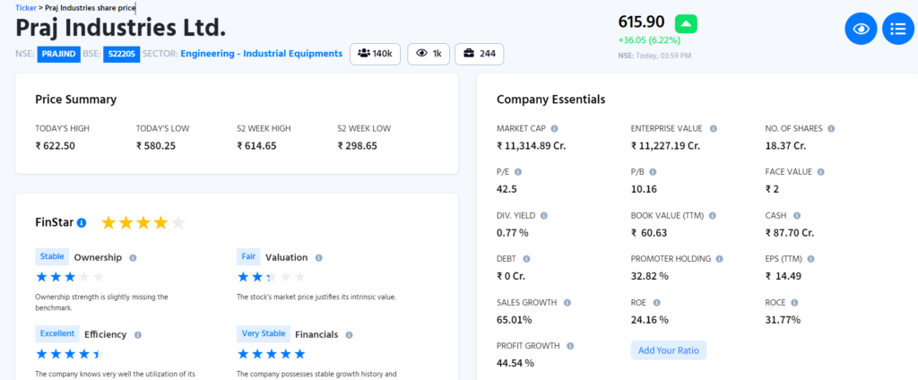The image size is (918, 380).
Task: Click NSE: Today, 03:59 PM timestamp
Action: pyautogui.click(x=654, y=56)
